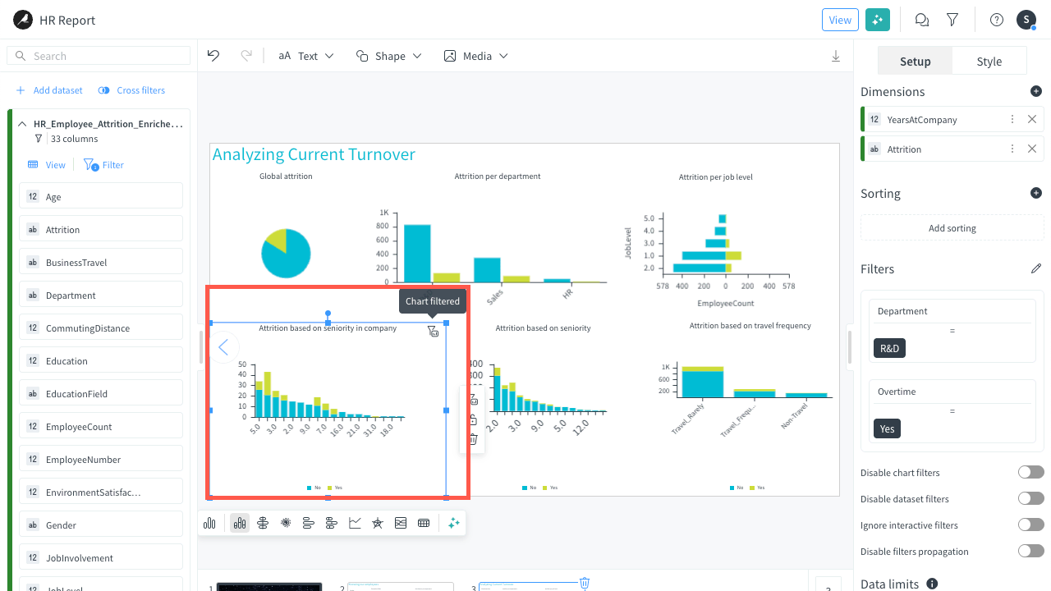The image size is (1051, 591).
Task: Lock the selected chart using lock icon
Action: (474, 419)
